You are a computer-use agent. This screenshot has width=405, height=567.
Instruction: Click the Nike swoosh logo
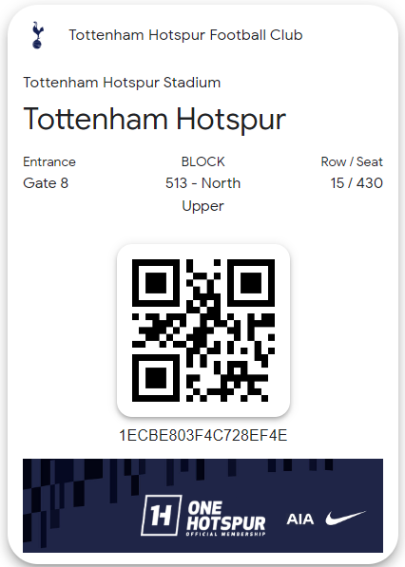coord(346,519)
